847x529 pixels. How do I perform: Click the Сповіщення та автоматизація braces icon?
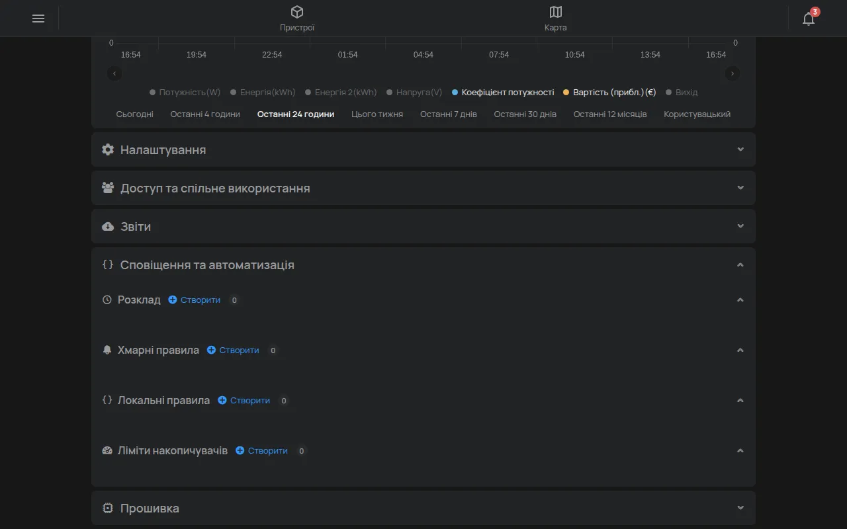pyautogui.click(x=108, y=264)
